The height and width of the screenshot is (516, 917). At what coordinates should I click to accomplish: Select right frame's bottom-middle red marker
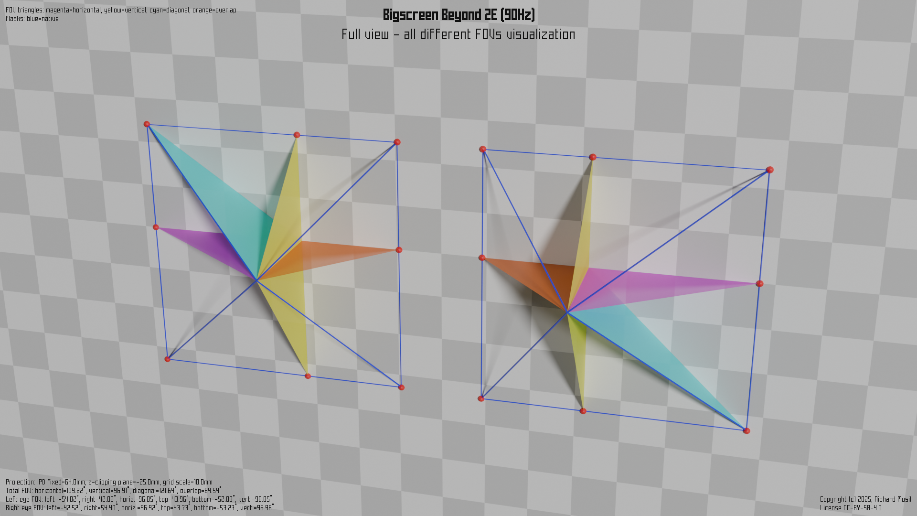(583, 411)
